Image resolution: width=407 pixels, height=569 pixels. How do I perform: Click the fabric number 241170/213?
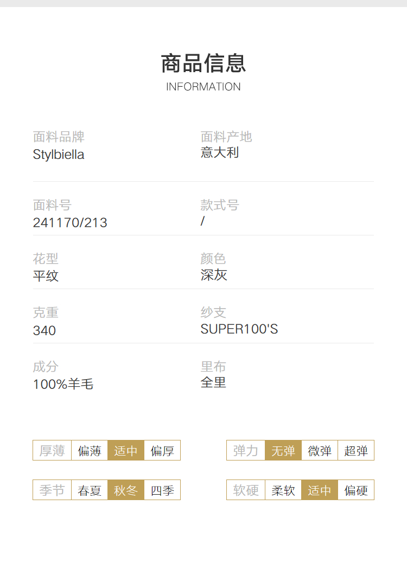70,222
